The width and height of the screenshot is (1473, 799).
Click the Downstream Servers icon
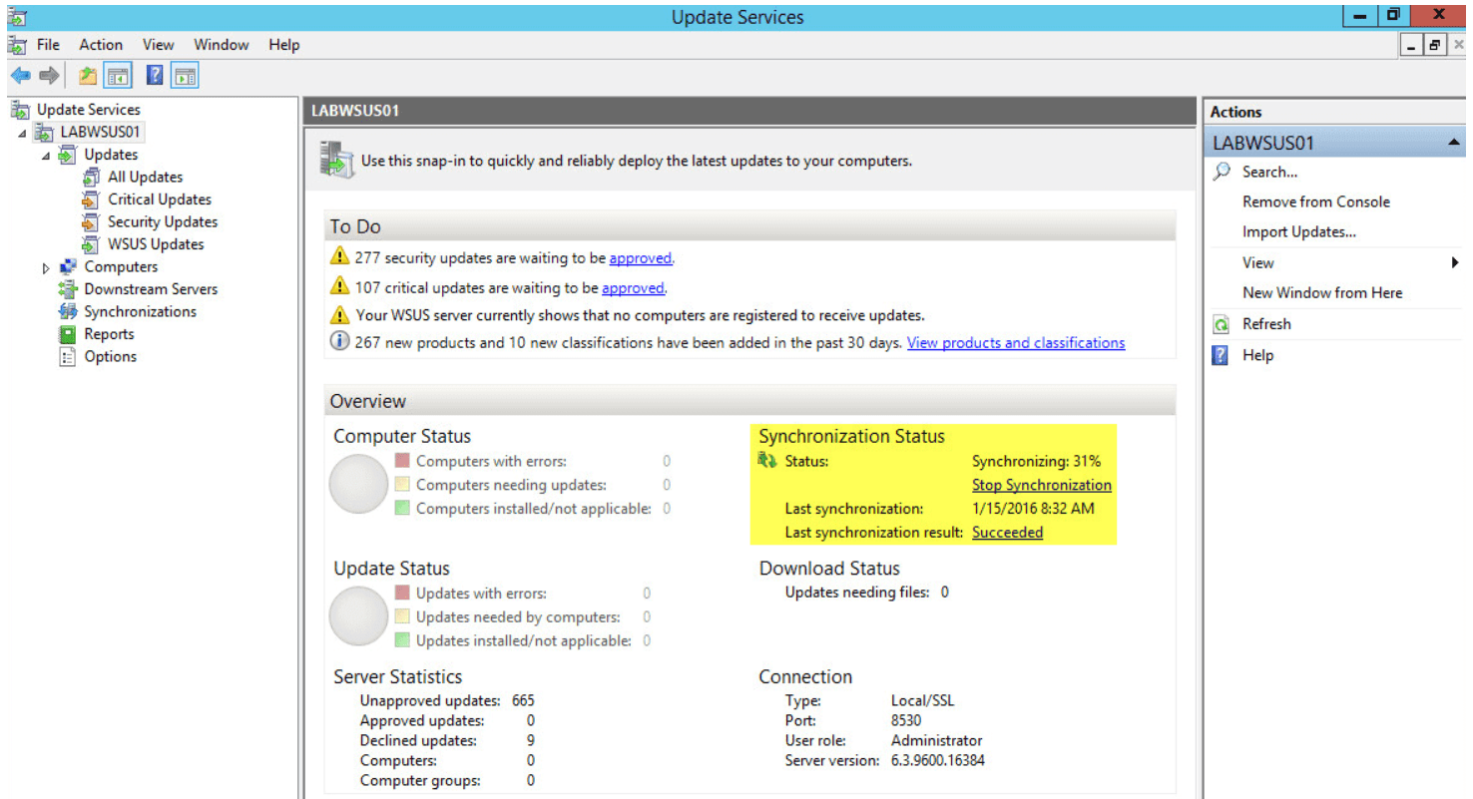67,289
